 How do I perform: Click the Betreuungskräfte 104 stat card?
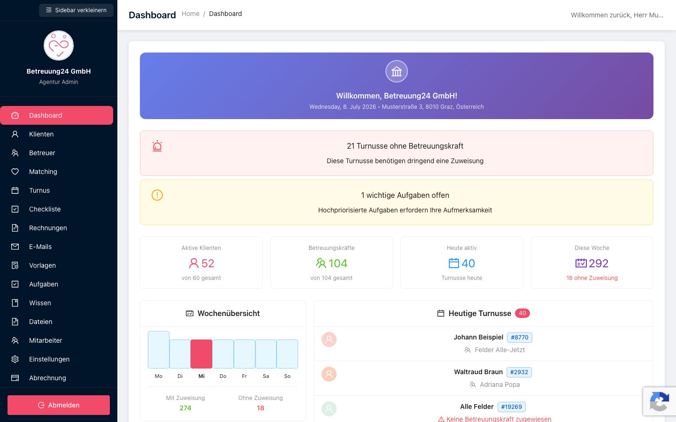point(331,263)
